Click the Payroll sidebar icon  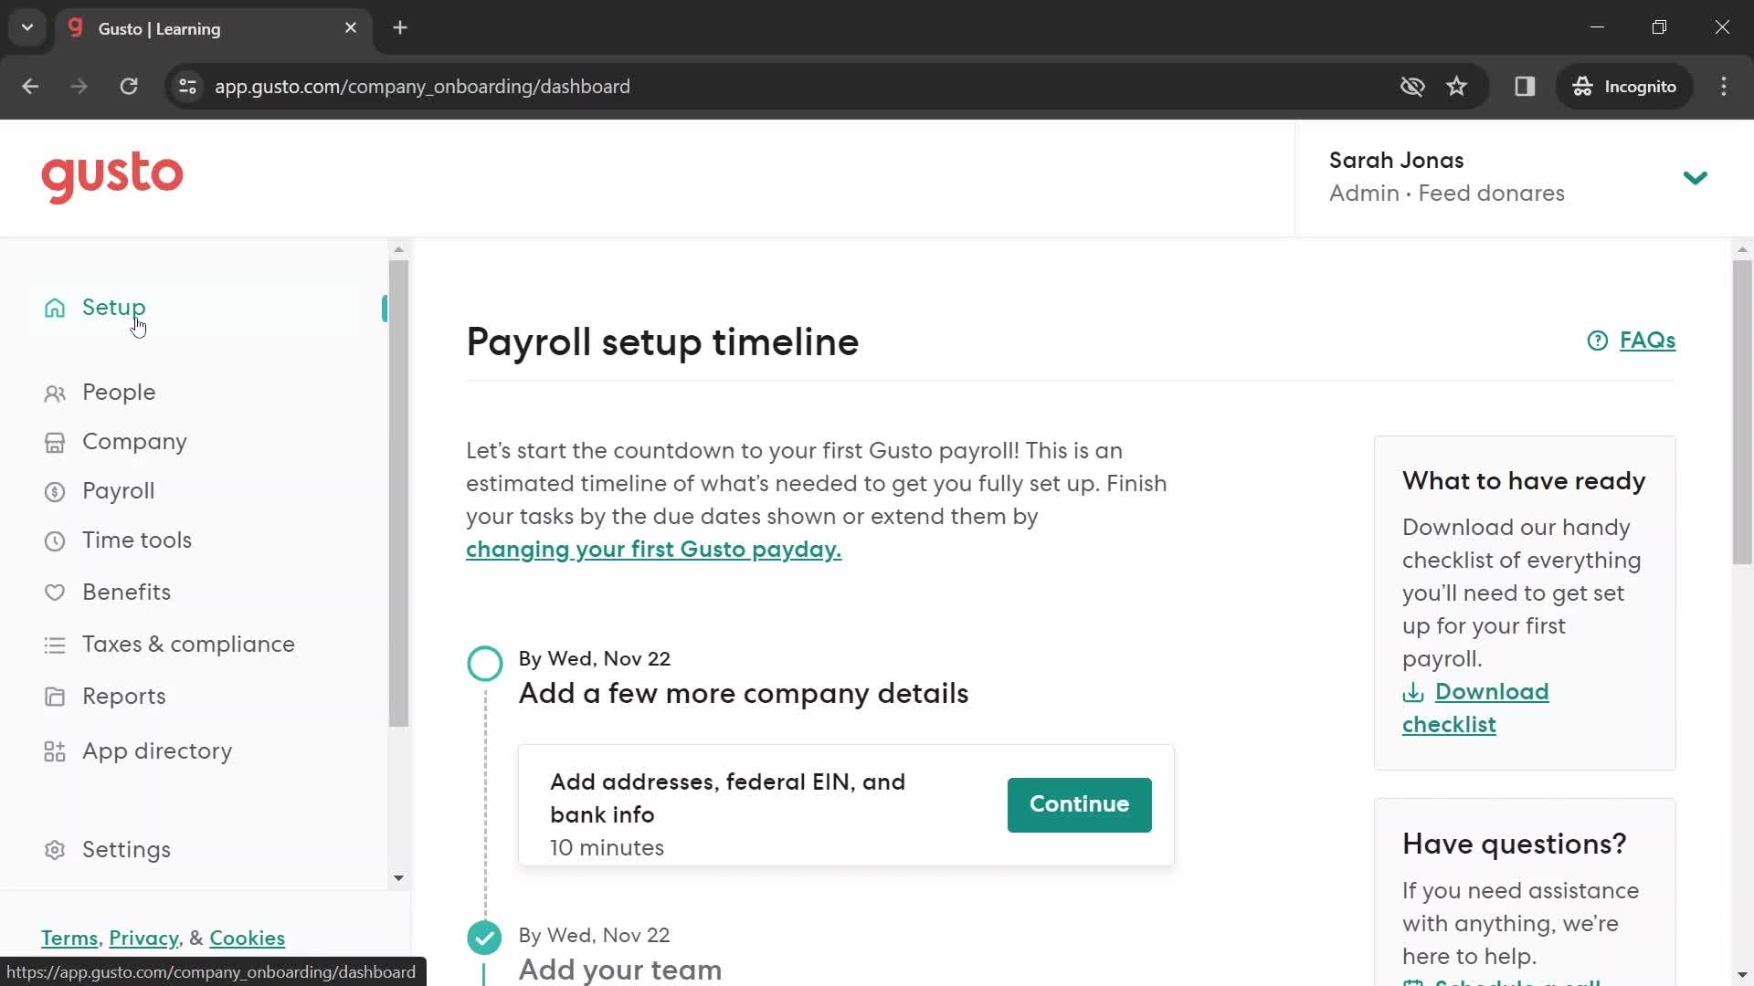point(54,490)
